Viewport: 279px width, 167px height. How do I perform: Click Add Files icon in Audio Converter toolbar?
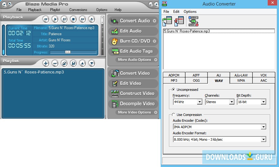167,21
